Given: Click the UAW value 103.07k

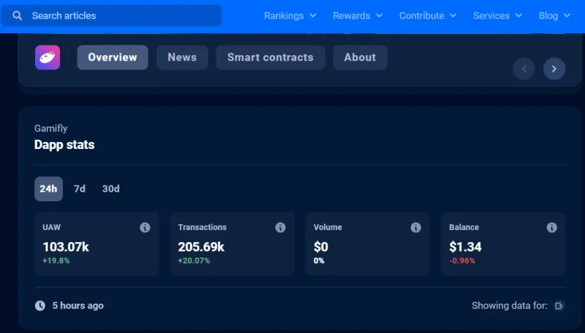Looking at the screenshot, I should pyautogui.click(x=66, y=247).
